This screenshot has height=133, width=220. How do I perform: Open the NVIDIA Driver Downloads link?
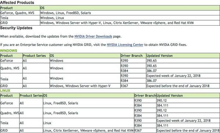click(x=93, y=36)
